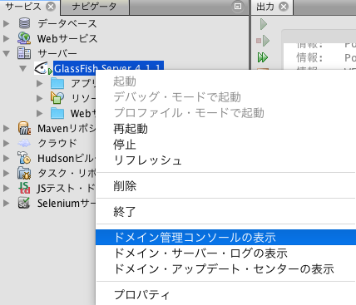Click the Mavenリポジトリ icon
Screen dimensions: 356x305
(24, 128)
